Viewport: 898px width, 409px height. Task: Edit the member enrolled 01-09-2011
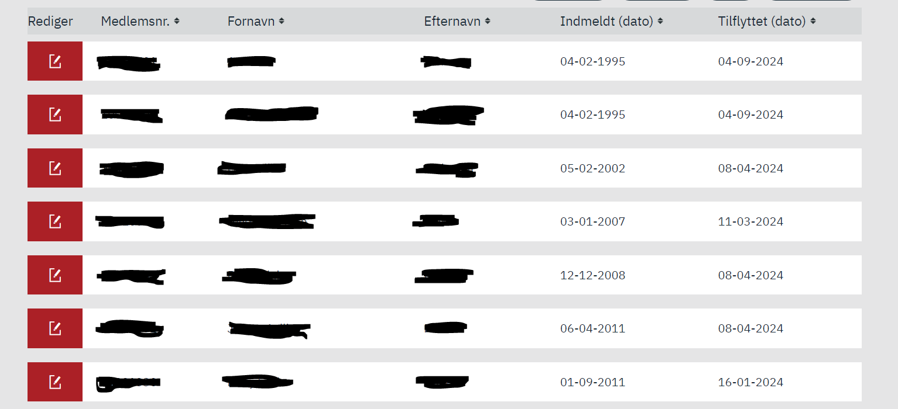click(x=55, y=382)
